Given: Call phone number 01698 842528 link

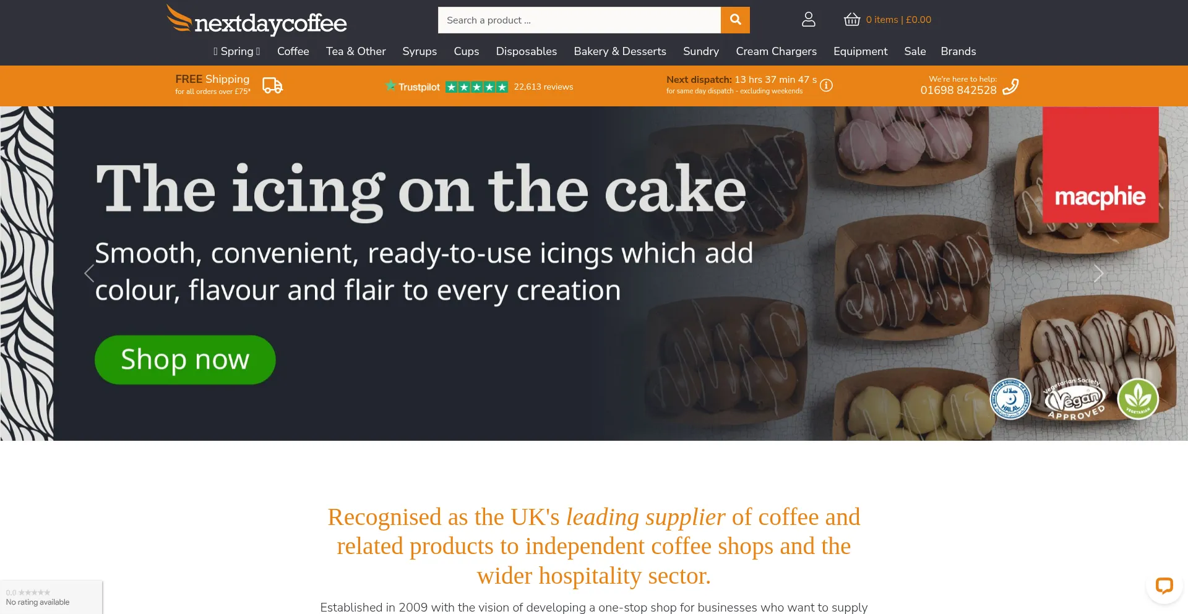Looking at the screenshot, I should (x=958, y=90).
